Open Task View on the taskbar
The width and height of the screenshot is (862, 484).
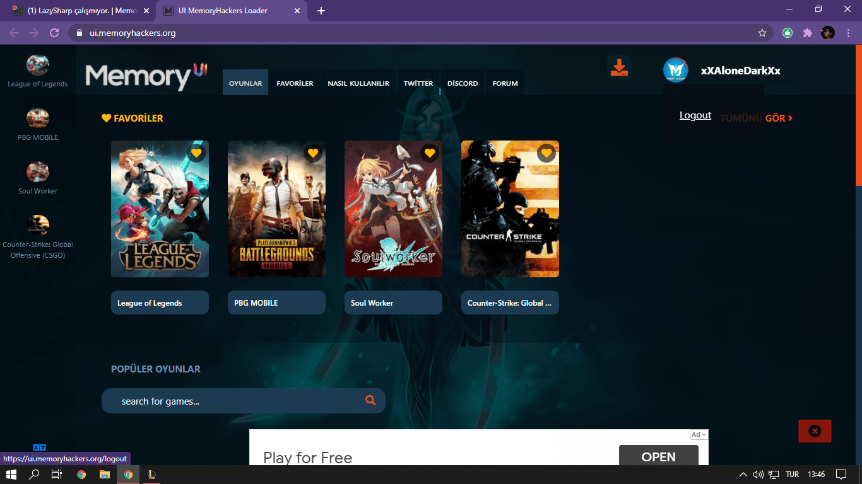57,475
